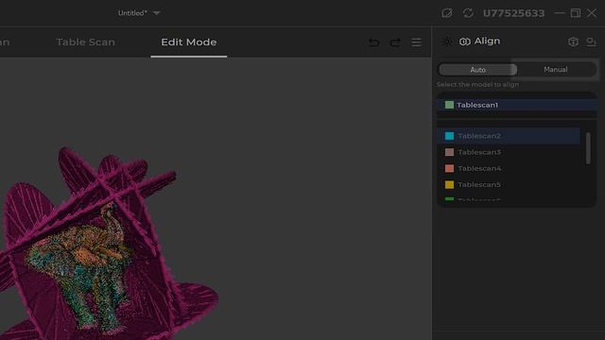Select the Align tool icon
605x340 pixels.
pos(465,42)
